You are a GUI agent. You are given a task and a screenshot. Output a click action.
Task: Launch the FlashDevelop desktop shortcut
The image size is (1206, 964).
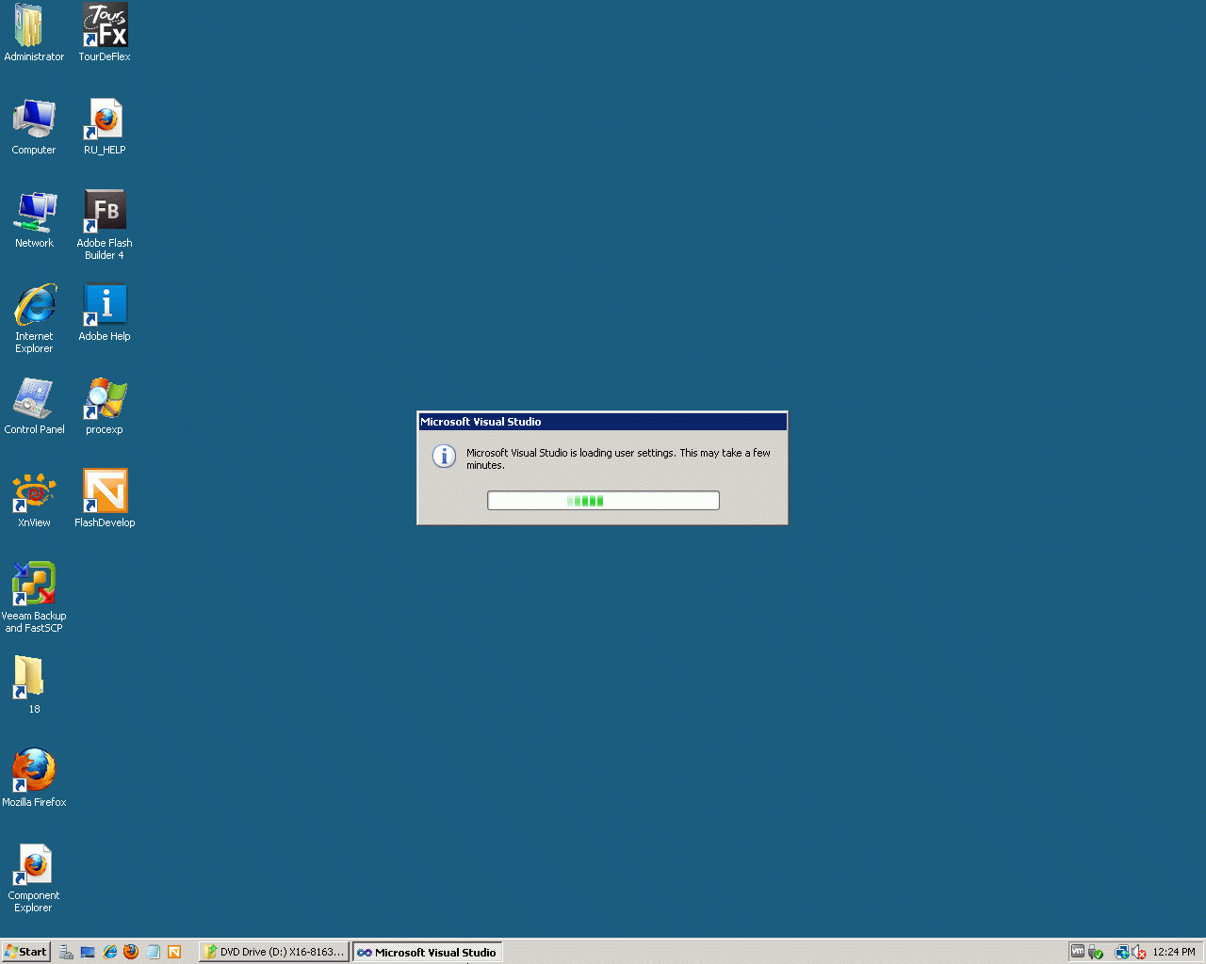click(x=105, y=499)
